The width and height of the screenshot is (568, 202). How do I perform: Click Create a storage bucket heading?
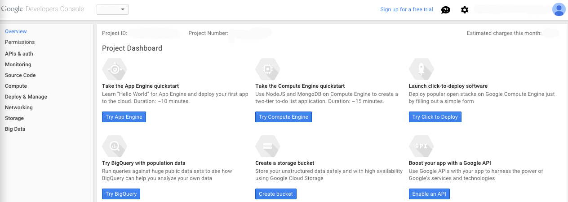coord(285,163)
